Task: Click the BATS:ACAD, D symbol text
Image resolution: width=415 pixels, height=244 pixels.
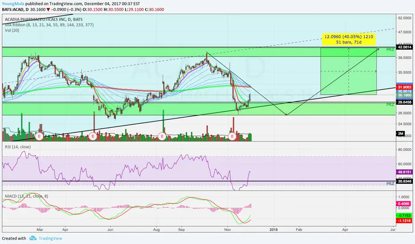Action: click(x=15, y=9)
